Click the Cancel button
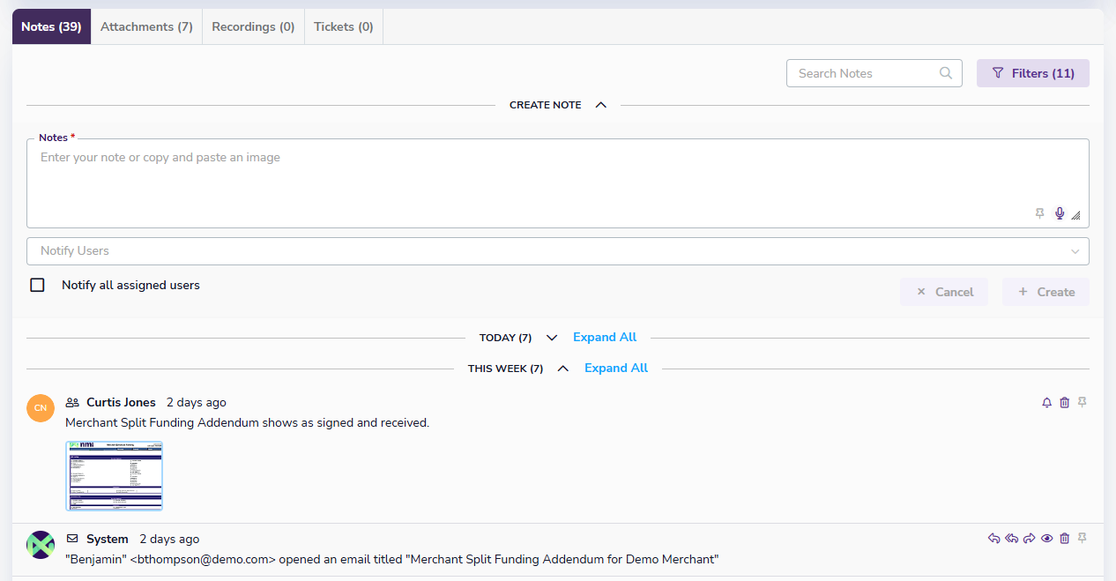Image resolution: width=1116 pixels, height=581 pixels. (944, 292)
